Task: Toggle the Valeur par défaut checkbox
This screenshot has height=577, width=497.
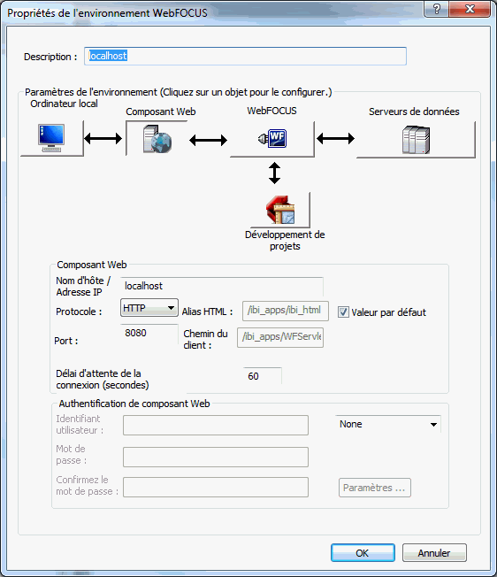Action: click(x=343, y=312)
